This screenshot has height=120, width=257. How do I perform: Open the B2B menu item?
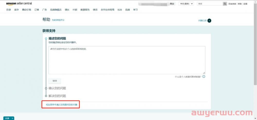pyautogui.click(x=120, y=10)
